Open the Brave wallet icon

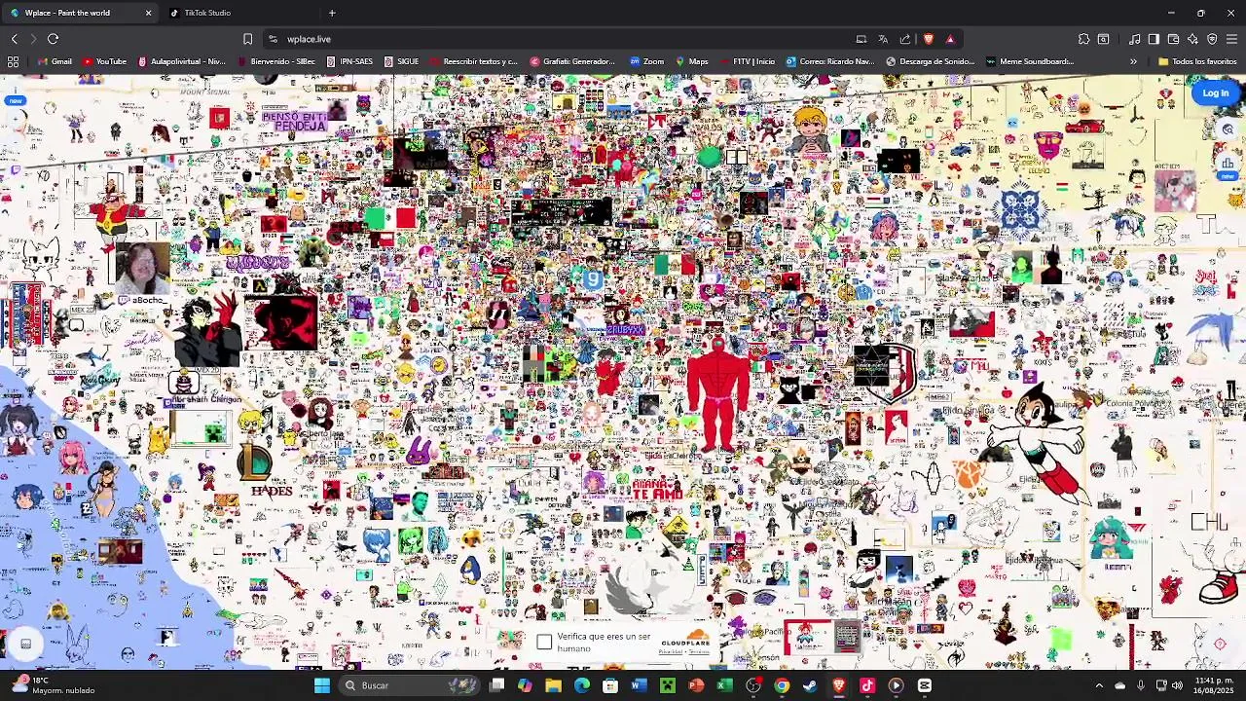click(x=1173, y=39)
